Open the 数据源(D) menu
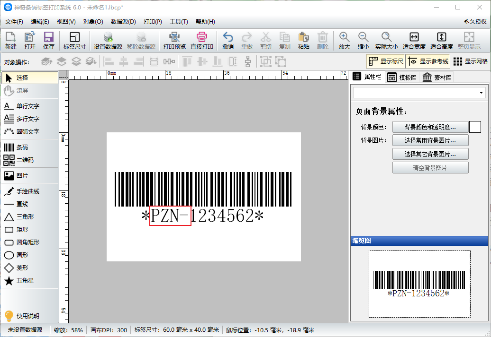Screen dimensions: 491x337 pyautogui.click(x=123, y=22)
